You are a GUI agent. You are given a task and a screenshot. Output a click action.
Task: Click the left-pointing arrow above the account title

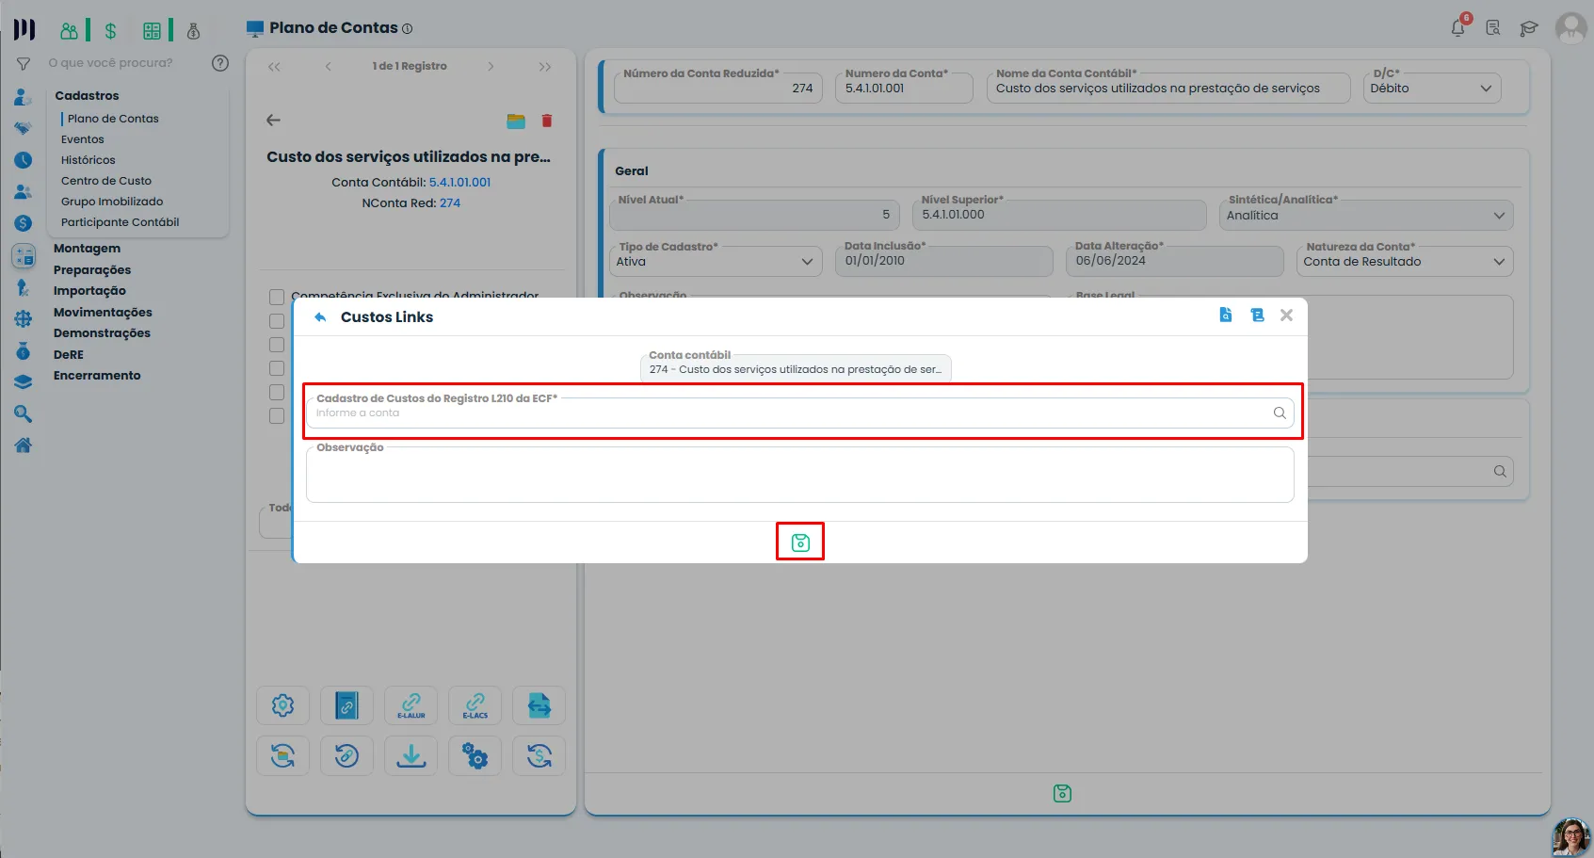273,121
